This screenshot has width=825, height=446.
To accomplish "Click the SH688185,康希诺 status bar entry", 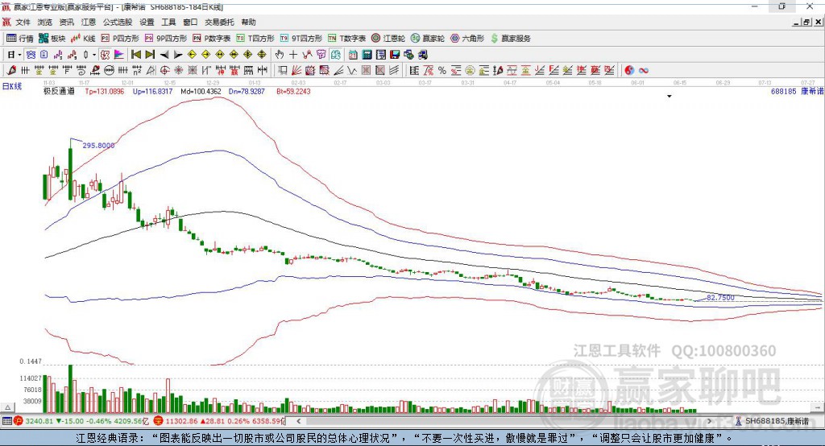I will pos(772,421).
